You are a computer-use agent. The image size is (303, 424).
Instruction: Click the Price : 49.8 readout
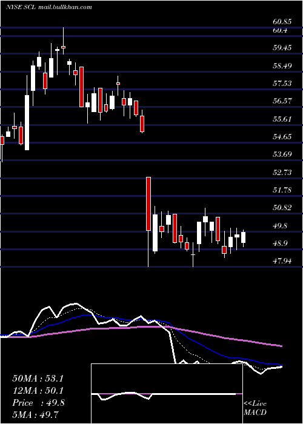(x=38, y=403)
